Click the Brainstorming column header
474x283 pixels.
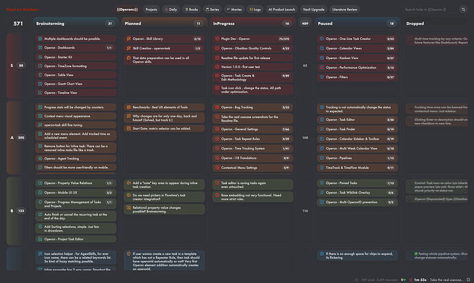point(76,23)
